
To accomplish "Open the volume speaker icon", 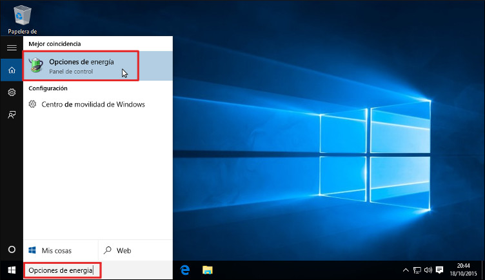I will point(428,270).
